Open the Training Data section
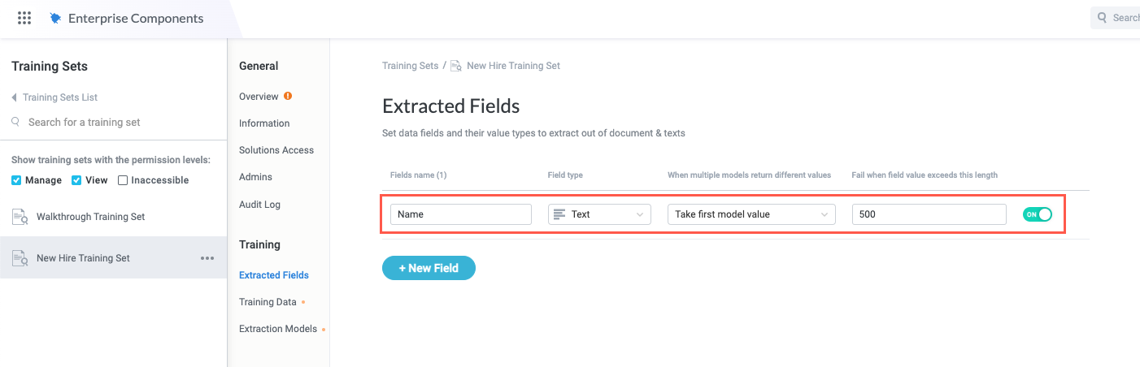This screenshot has height=367, width=1140. [x=268, y=302]
